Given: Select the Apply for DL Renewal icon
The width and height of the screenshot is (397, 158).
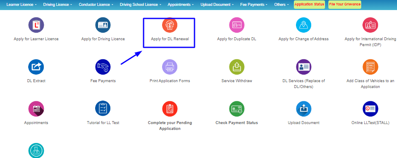Looking at the screenshot, I should (x=170, y=25).
